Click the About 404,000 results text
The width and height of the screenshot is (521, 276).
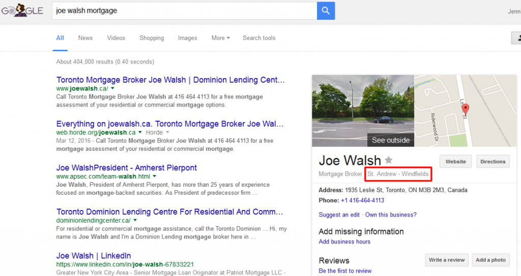[105, 61]
